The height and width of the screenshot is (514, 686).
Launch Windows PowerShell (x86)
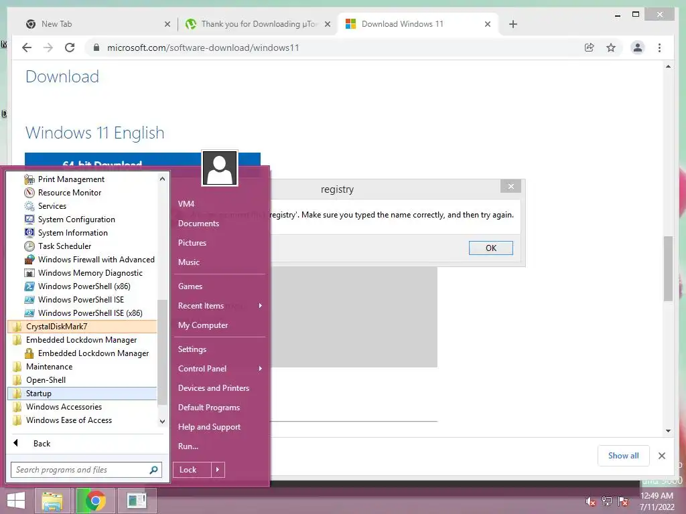pos(82,286)
